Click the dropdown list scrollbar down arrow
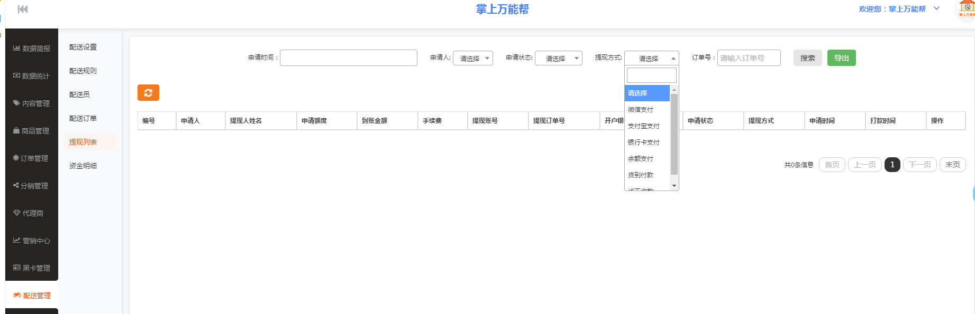Viewport: 975px width, 314px height. [674, 186]
